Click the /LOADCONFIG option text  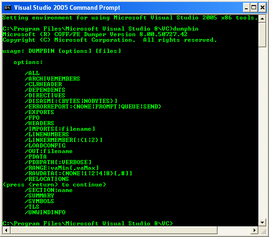[45, 146]
